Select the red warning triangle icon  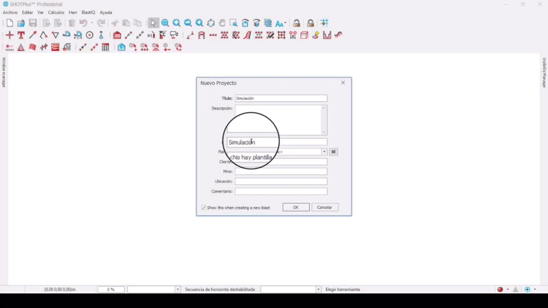(x=21, y=47)
